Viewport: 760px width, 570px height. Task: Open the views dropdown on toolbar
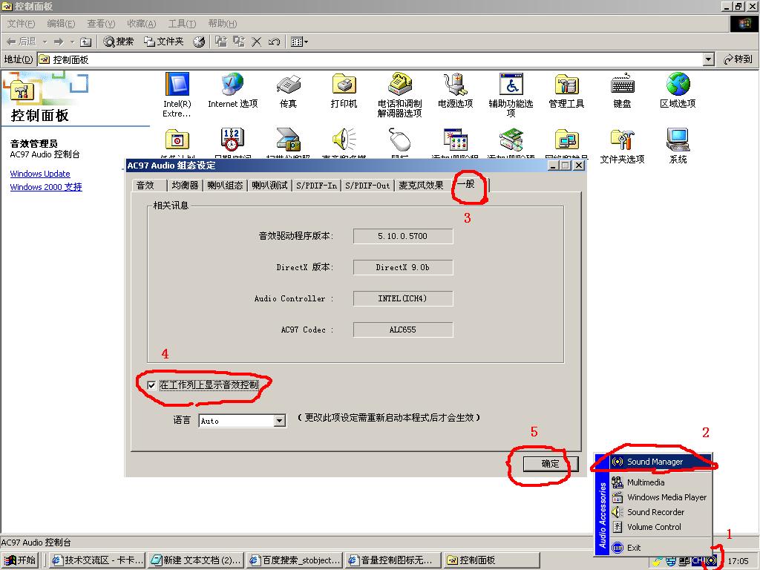click(x=299, y=42)
